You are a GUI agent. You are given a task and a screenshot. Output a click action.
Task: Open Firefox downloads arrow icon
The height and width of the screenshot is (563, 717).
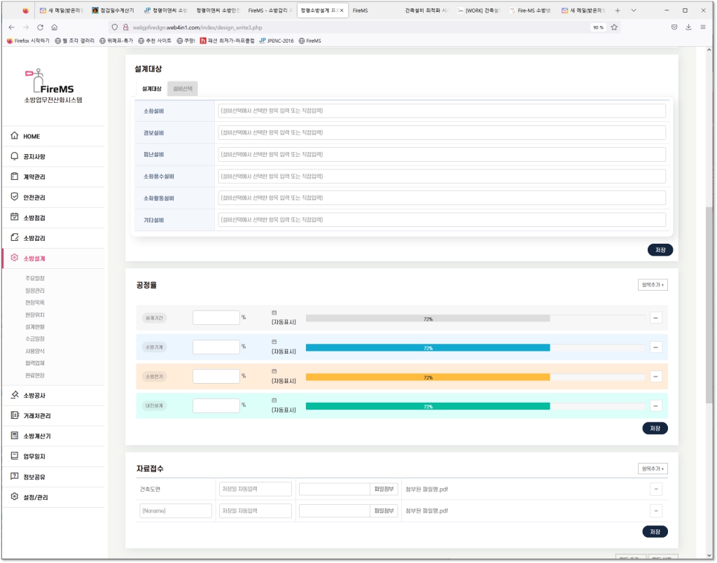point(688,27)
